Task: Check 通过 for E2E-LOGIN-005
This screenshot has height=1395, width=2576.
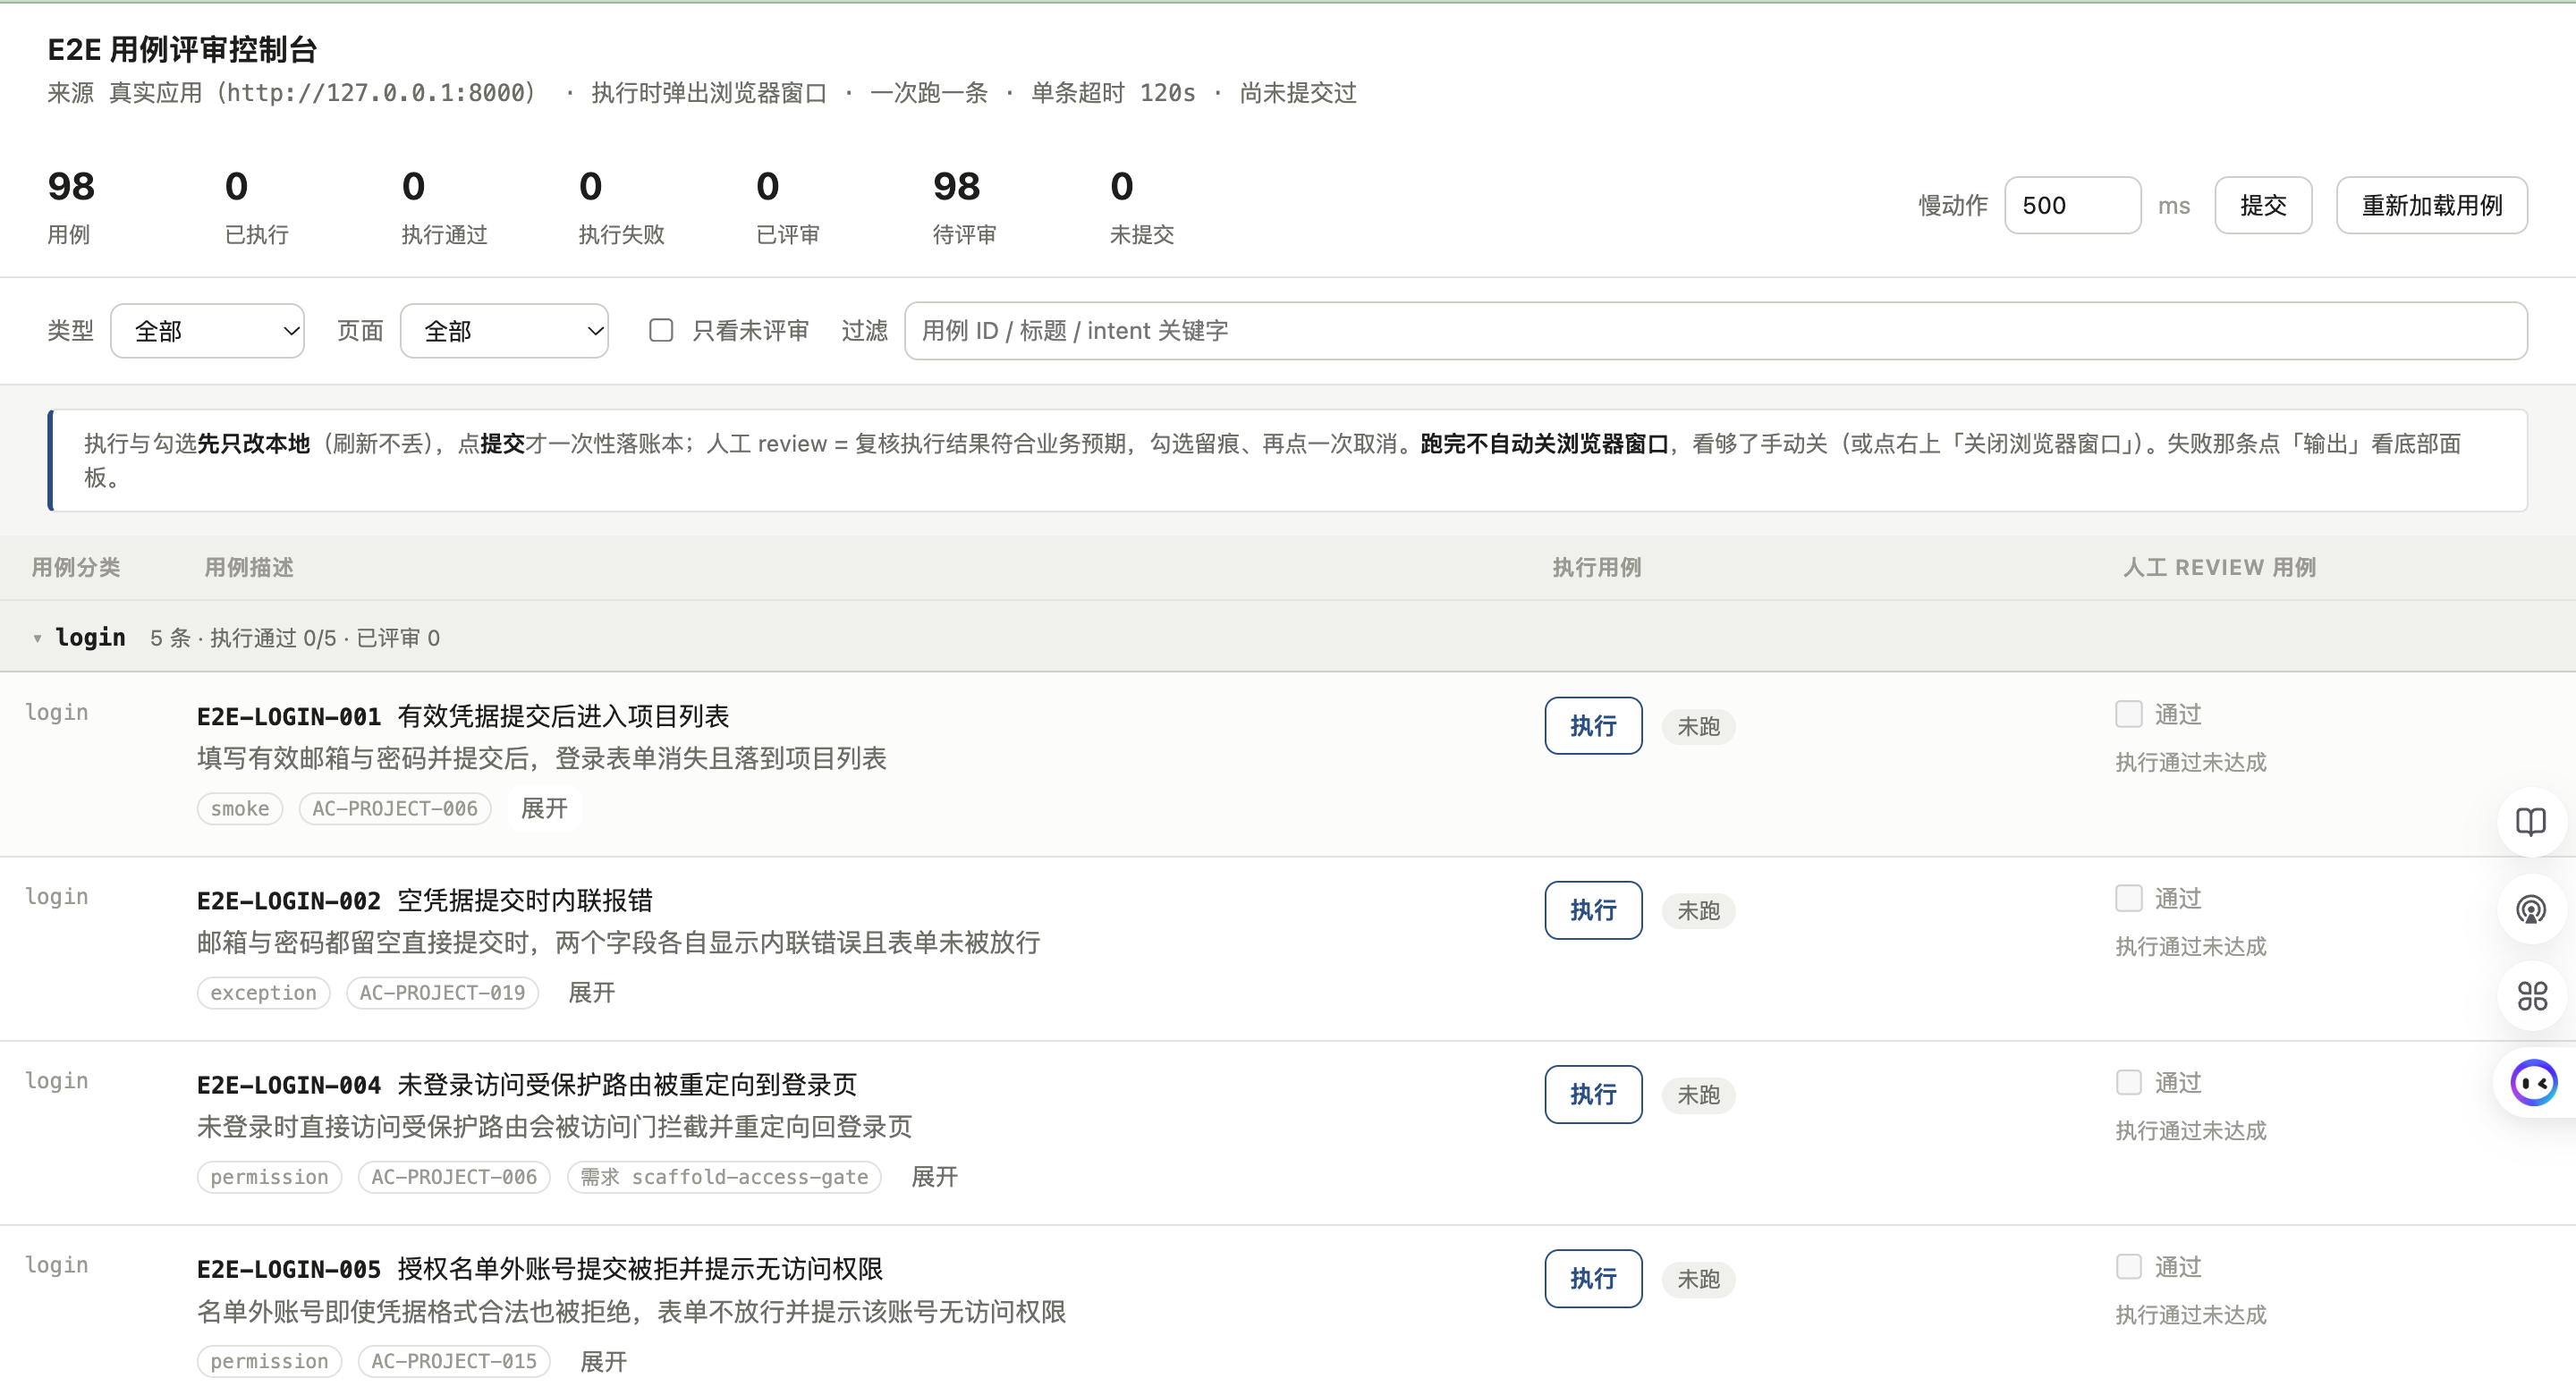Action: (x=2128, y=1266)
